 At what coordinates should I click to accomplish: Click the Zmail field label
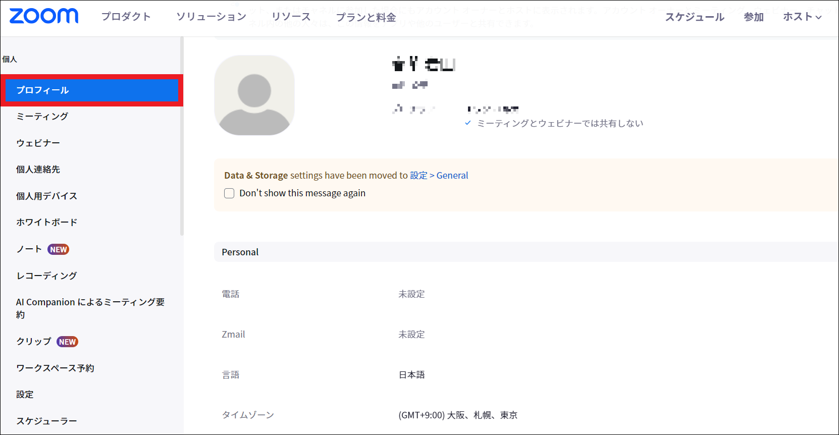(233, 335)
